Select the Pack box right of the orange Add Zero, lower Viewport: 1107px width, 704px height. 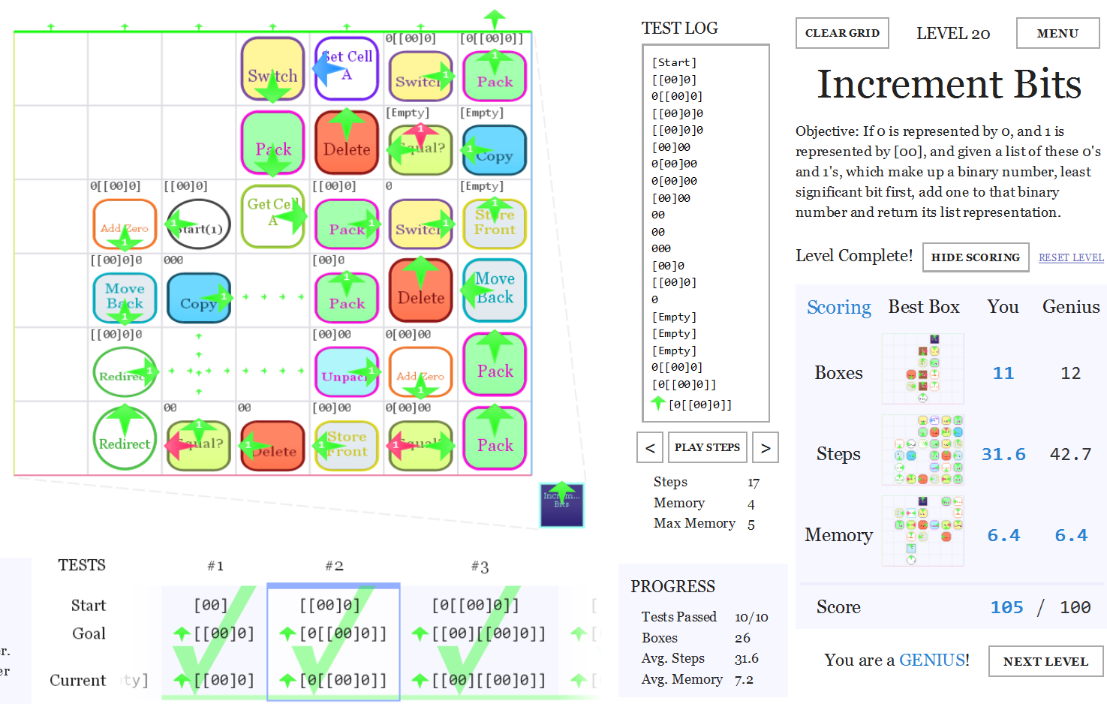tap(495, 364)
